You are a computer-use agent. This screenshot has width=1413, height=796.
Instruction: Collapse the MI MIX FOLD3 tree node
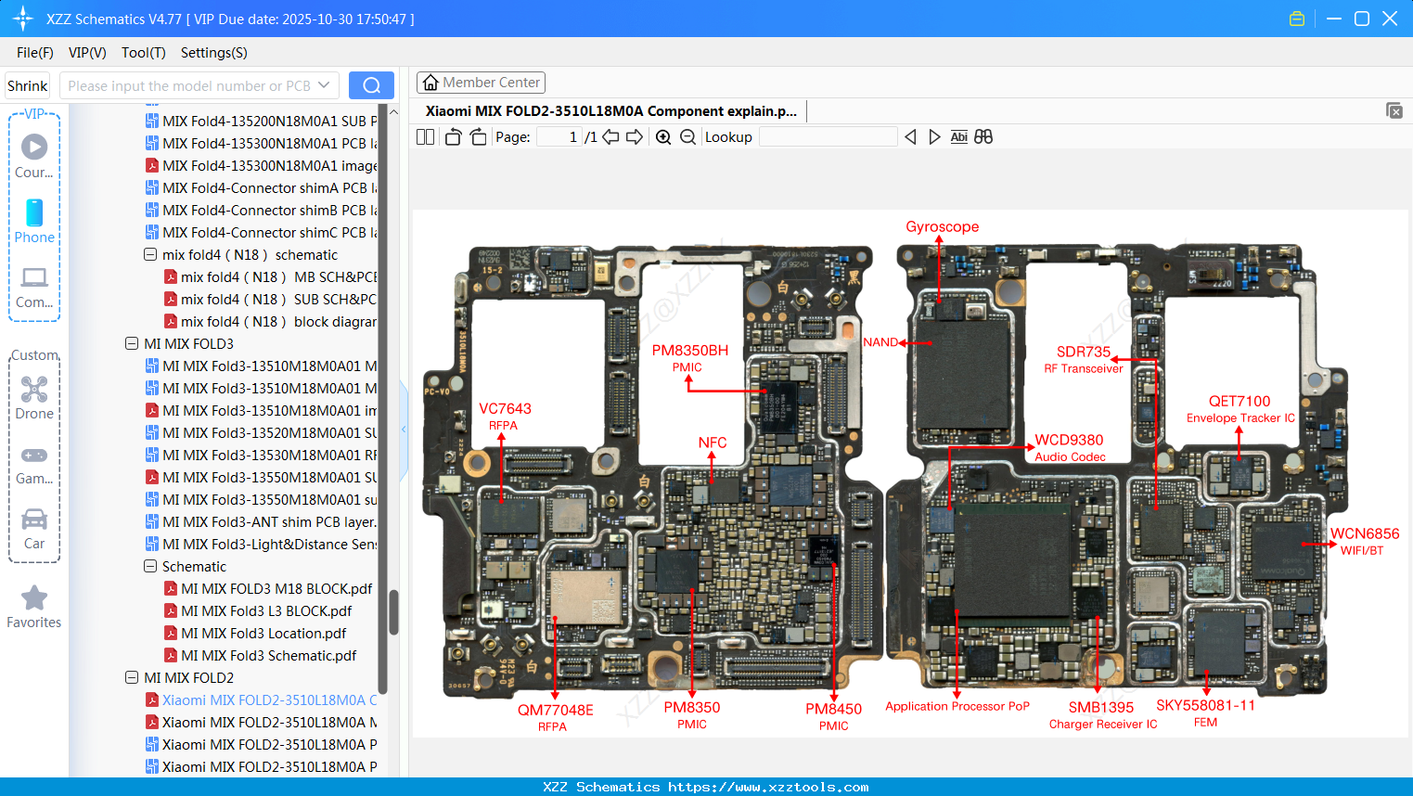click(131, 342)
